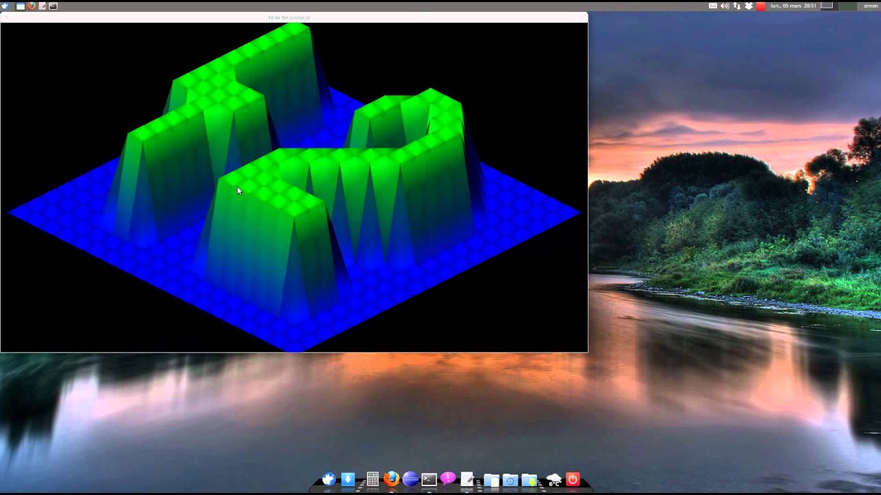Open the applications menu in top panel
Screen dimensions: 881x495
[x=6, y=6]
